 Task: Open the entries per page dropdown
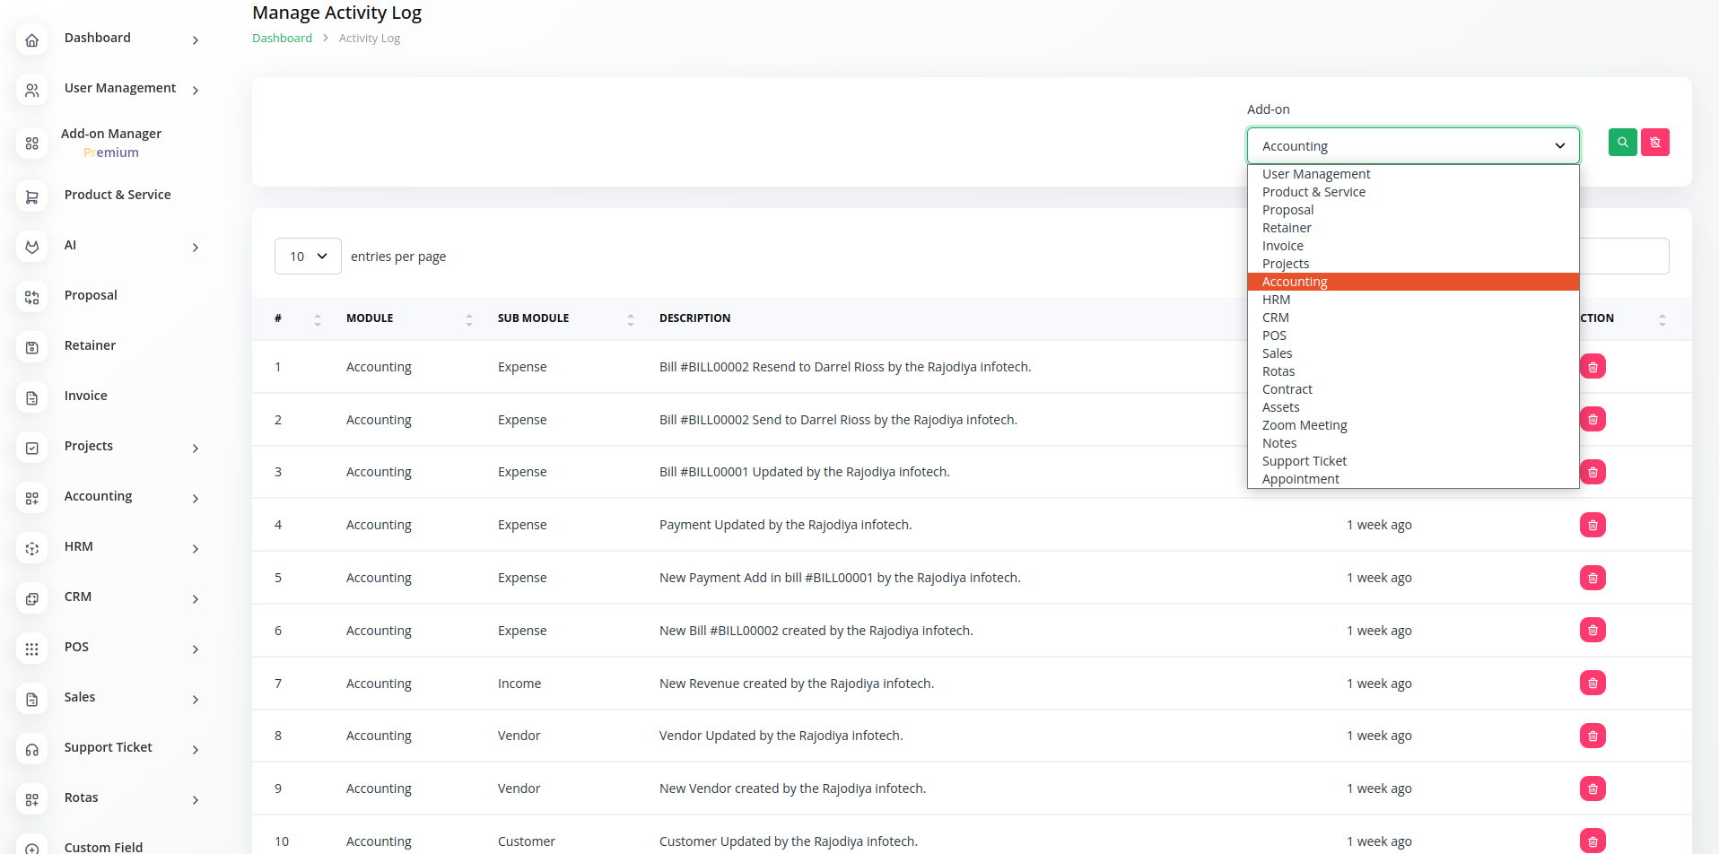tap(308, 257)
